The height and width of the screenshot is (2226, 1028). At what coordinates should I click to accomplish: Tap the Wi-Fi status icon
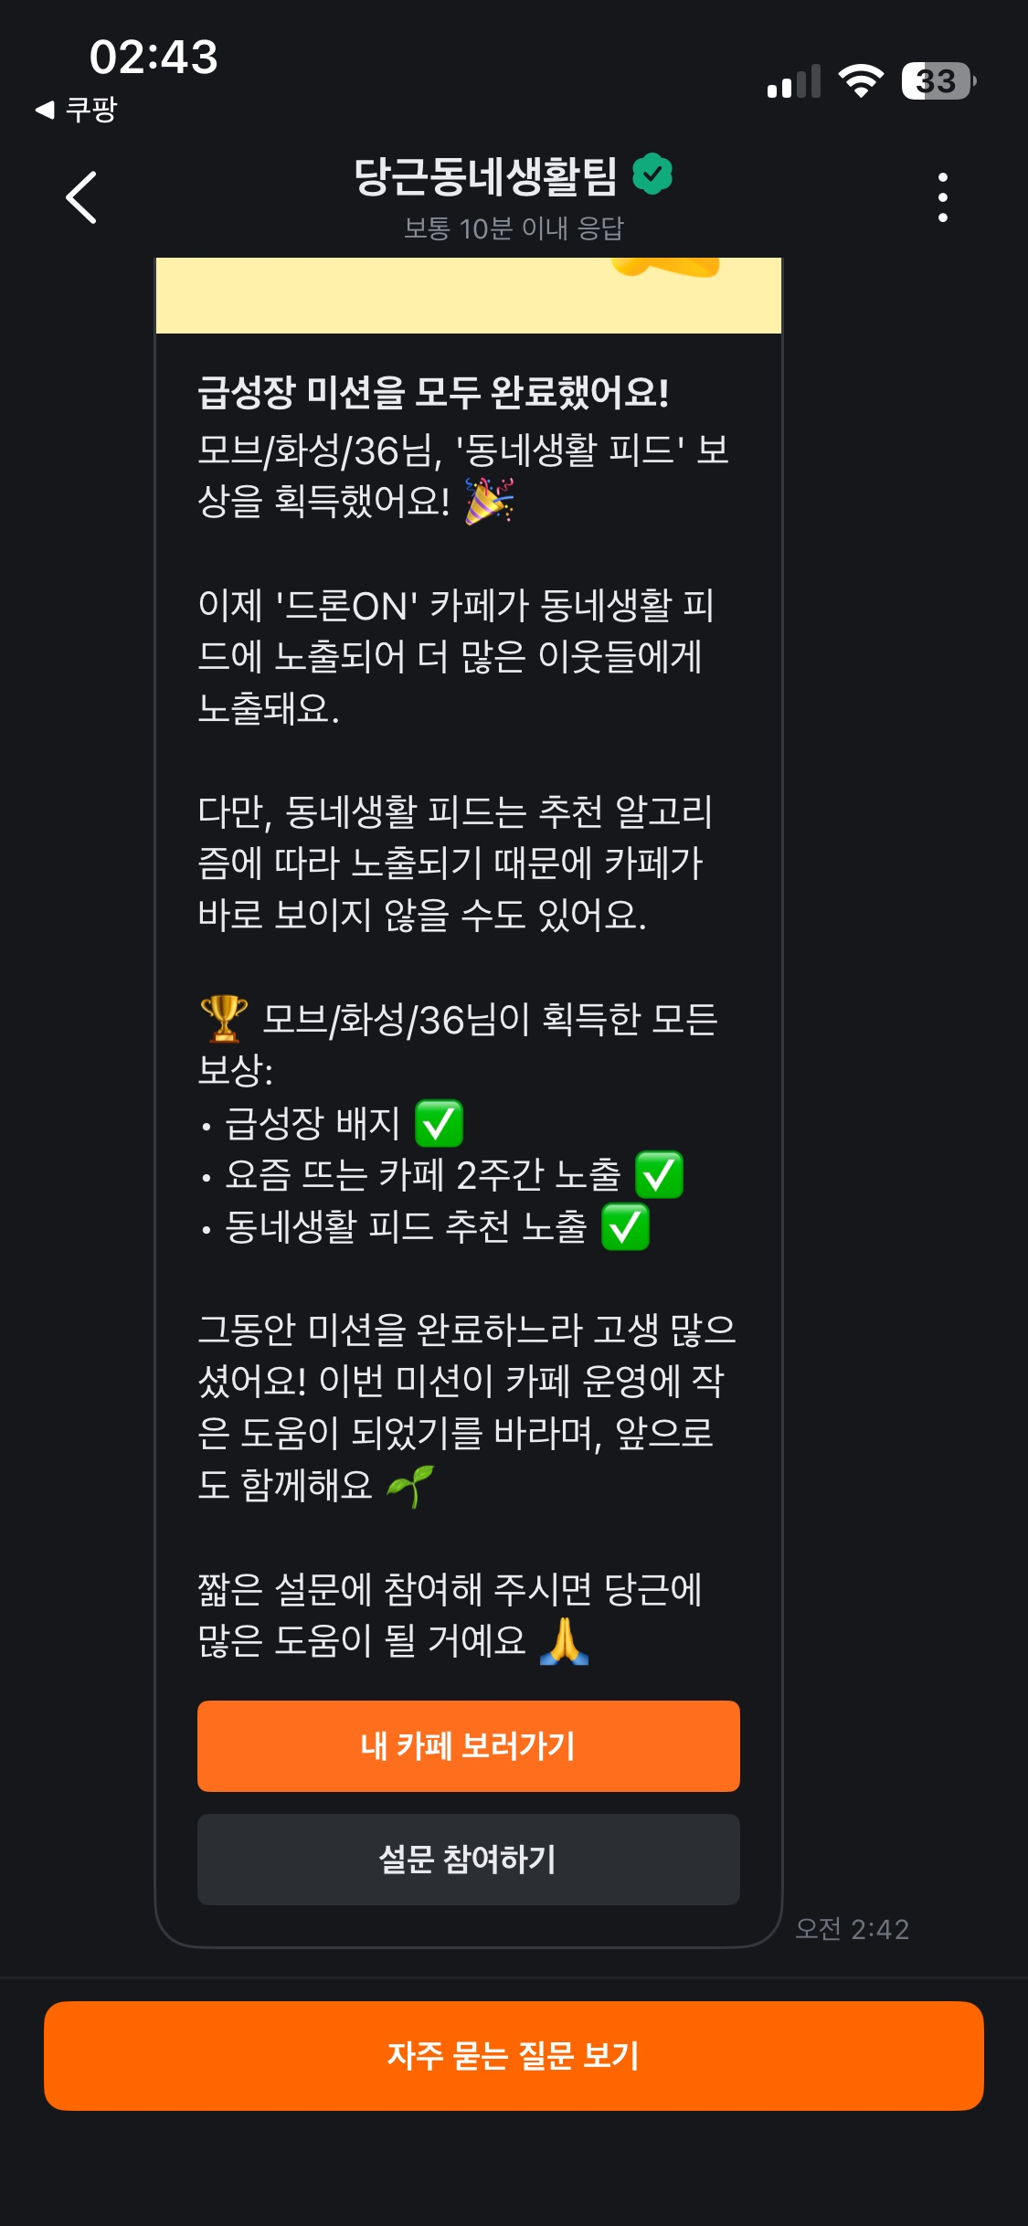click(x=861, y=81)
